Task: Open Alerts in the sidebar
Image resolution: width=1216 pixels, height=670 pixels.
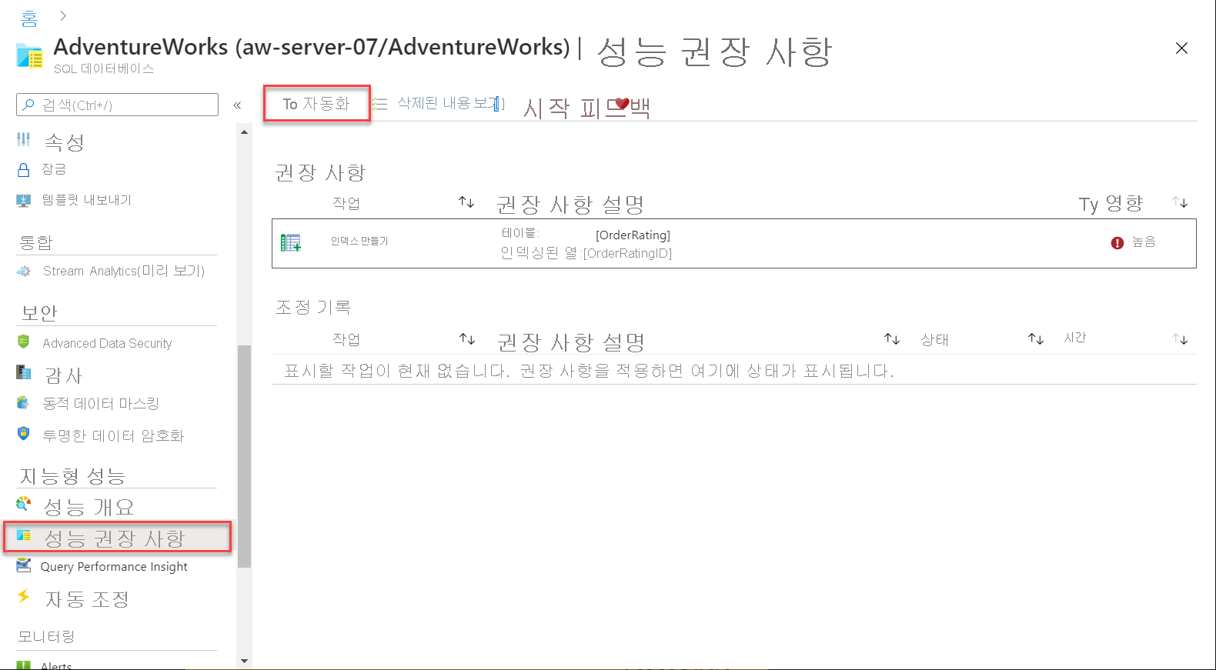Action: [x=56, y=665]
